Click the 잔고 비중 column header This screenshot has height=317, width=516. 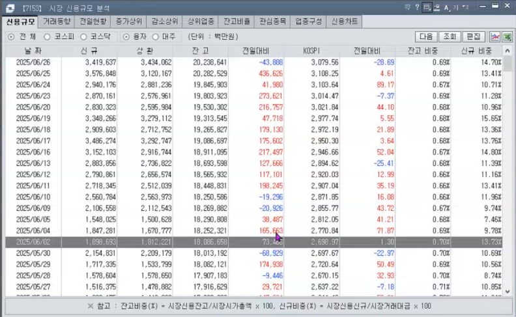423,51
